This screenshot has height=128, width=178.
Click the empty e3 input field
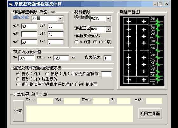tap(29, 34)
